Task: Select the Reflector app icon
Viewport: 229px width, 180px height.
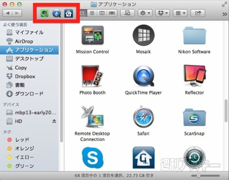Action: tap(195, 76)
